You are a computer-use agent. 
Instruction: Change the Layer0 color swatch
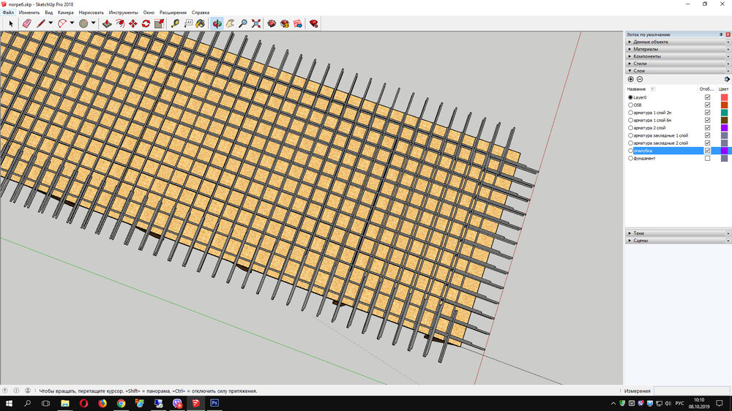click(724, 97)
